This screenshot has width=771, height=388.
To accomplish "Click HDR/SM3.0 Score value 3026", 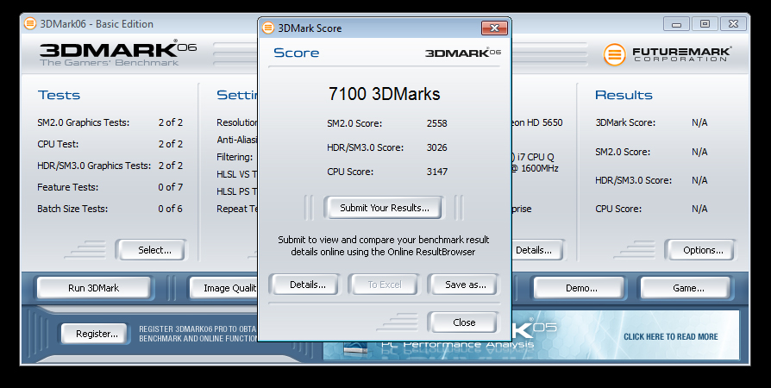I will (x=436, y=147).
